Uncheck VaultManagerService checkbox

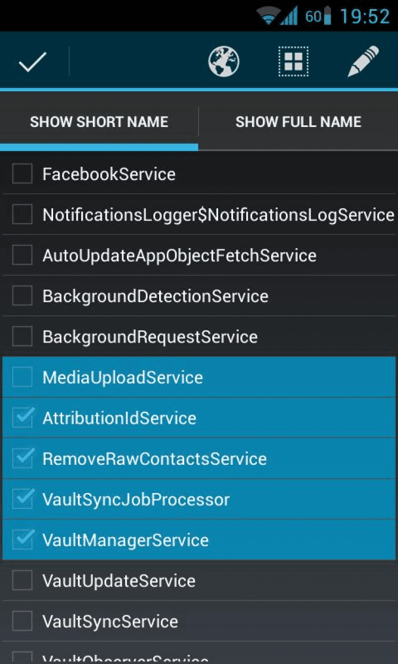coord(22,540)
